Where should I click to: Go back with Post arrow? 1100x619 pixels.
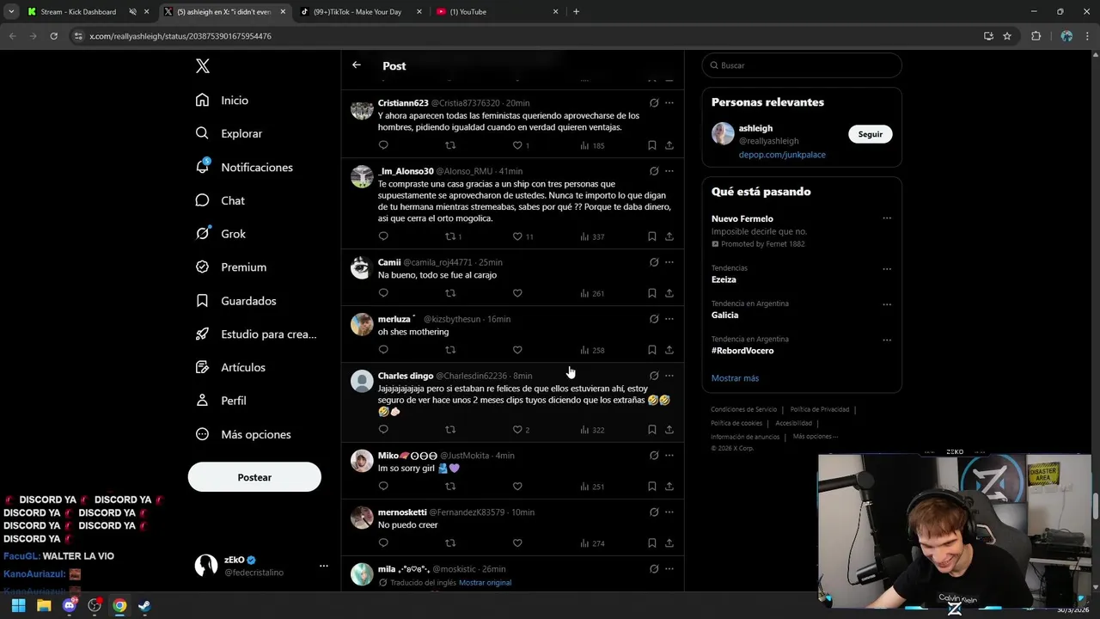click(357, 65)
